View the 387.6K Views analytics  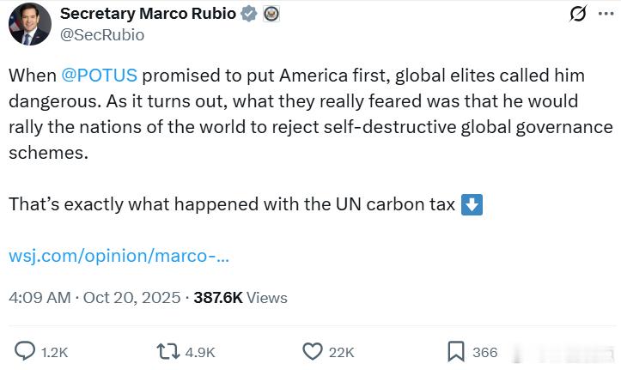click(x=240, y=298)
